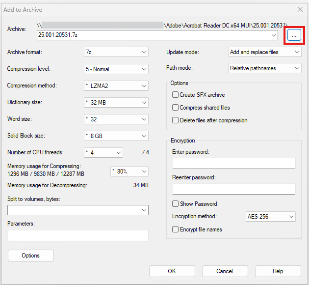Close the Add to Archive dialog
Screen dimensions: 309x285
(x=300, y=9)
